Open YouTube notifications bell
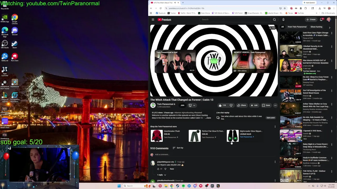Viewport: 337px width, 189px height. point(321,19)
